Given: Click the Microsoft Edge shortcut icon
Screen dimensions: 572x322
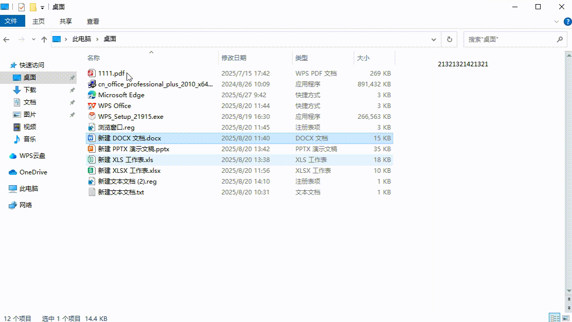Looking at the screenshot, I should click(x=92, y=95).
